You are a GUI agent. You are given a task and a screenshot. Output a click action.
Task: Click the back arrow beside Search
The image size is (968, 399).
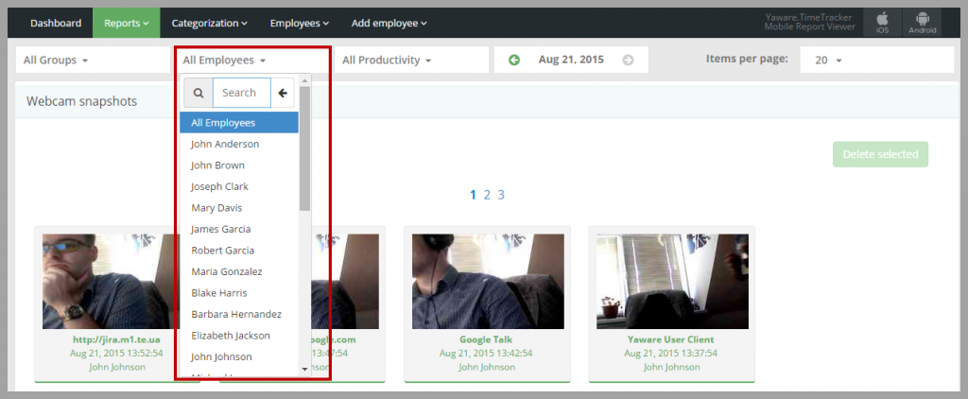[x=283, y=93]
